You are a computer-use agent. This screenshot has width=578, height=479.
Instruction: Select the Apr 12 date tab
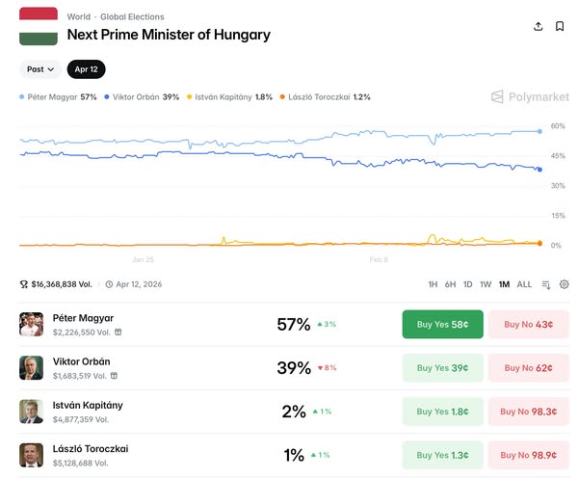click(87, 69)
